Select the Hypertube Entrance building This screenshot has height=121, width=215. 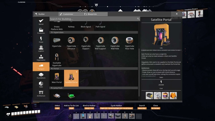pyautogui.click(x=71, y=43)
